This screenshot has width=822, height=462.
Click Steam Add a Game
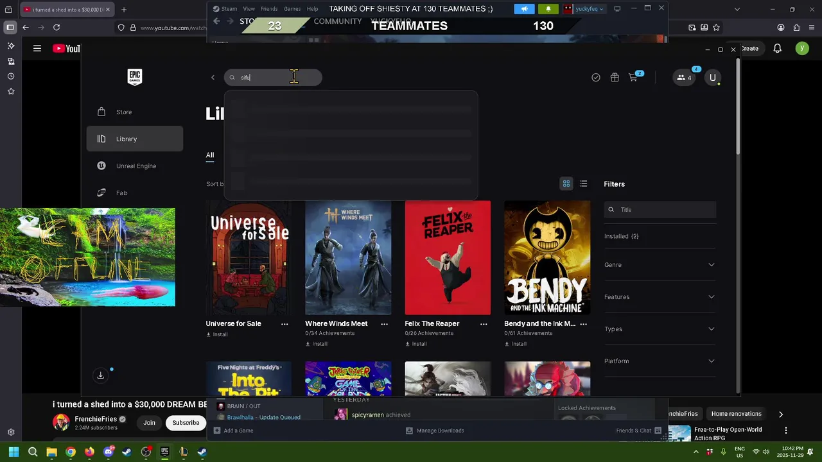[234, 431]
